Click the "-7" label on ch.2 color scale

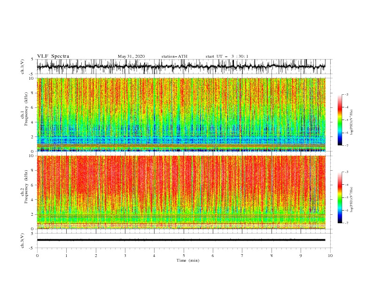tap(347, 223)
